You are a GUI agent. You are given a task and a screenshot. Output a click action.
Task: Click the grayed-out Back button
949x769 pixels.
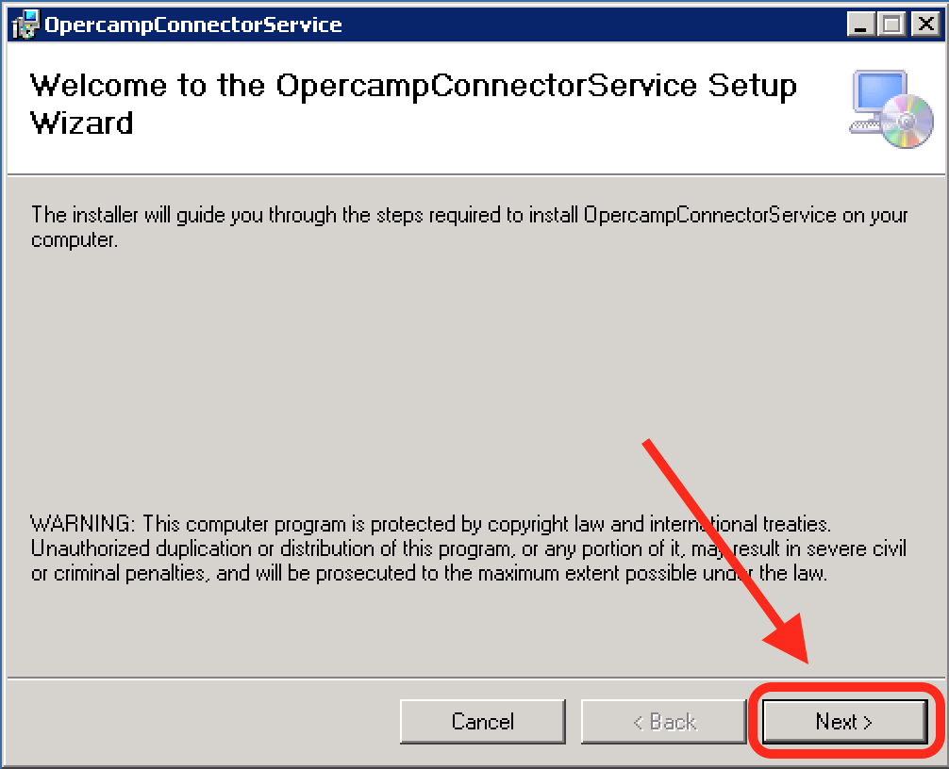(x=663, y=722)
